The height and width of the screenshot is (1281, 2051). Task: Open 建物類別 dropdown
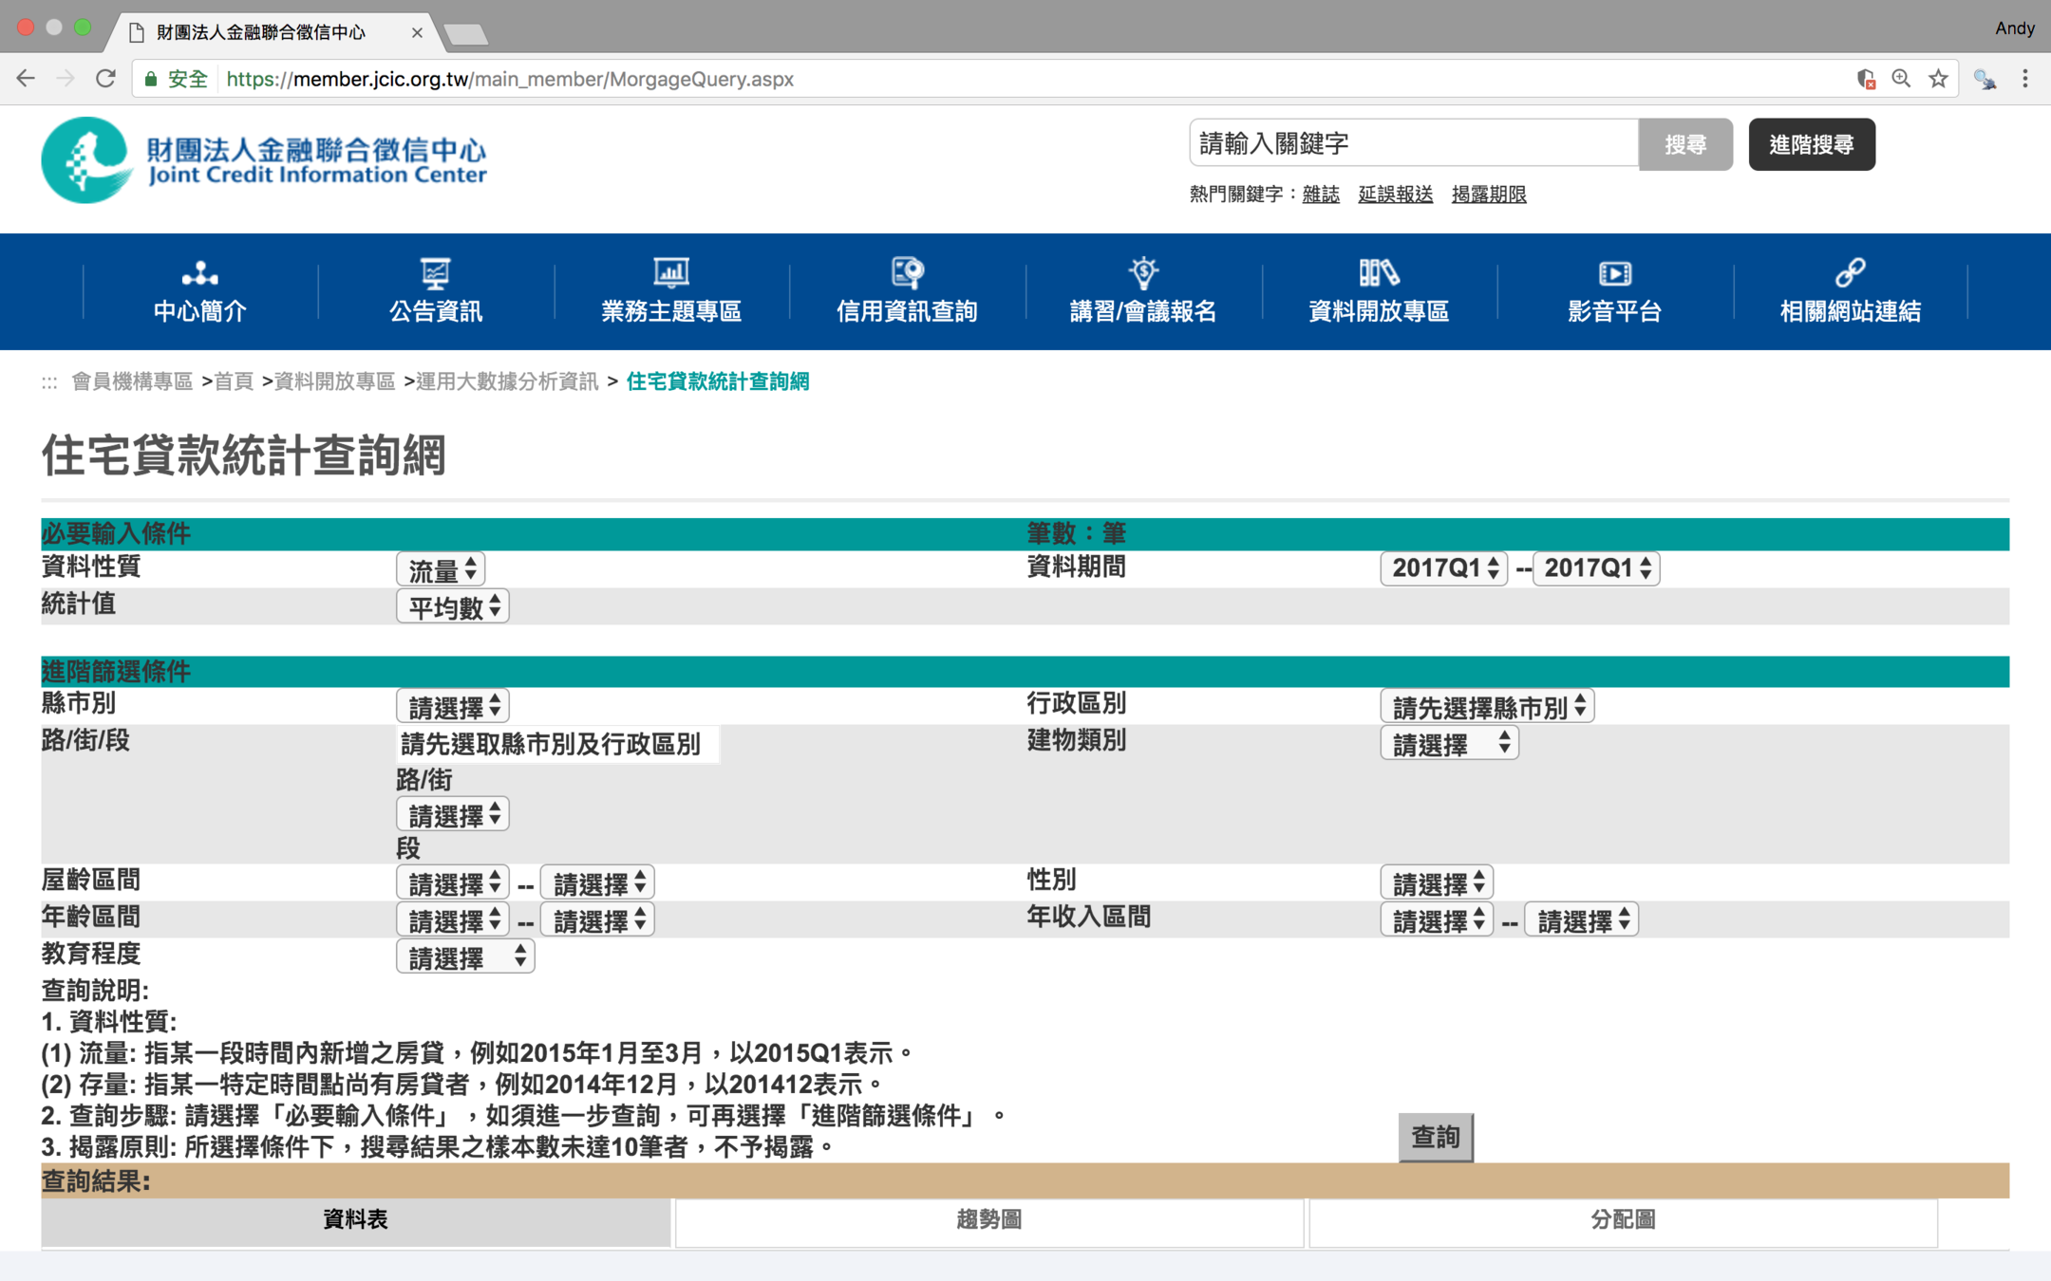pyautogui.click(x=1449, y=744)
